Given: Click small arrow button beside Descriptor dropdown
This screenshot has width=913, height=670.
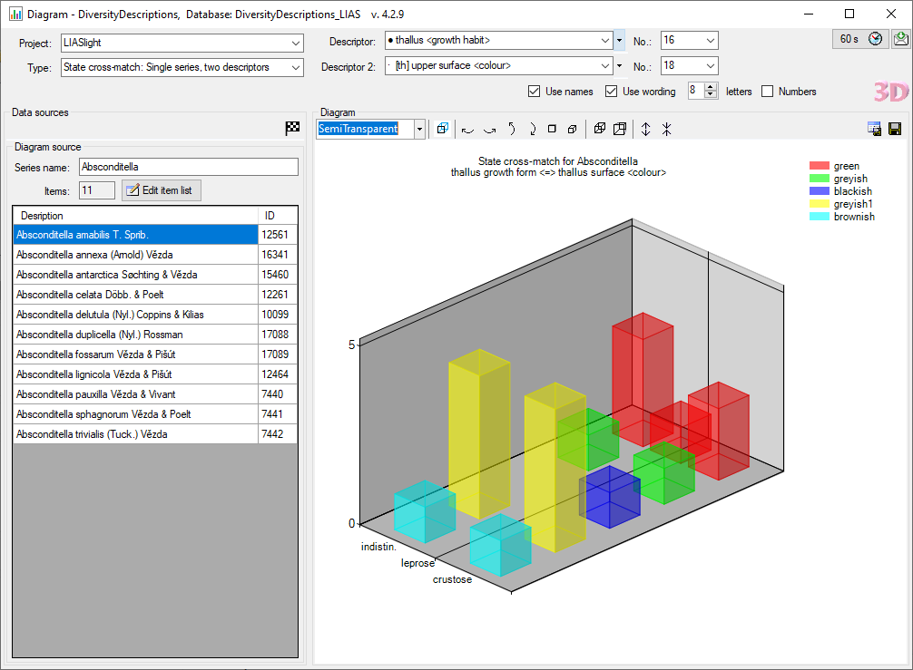Looking at the screenshot, I should (620, 41).
